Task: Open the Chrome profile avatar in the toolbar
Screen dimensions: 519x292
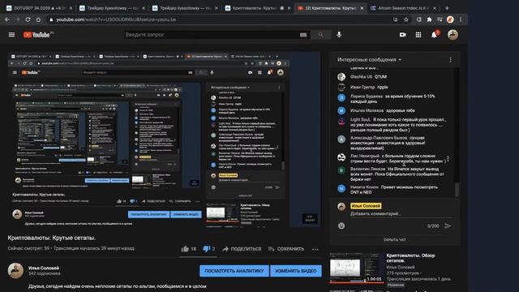Action: click(x=450, y=19)
